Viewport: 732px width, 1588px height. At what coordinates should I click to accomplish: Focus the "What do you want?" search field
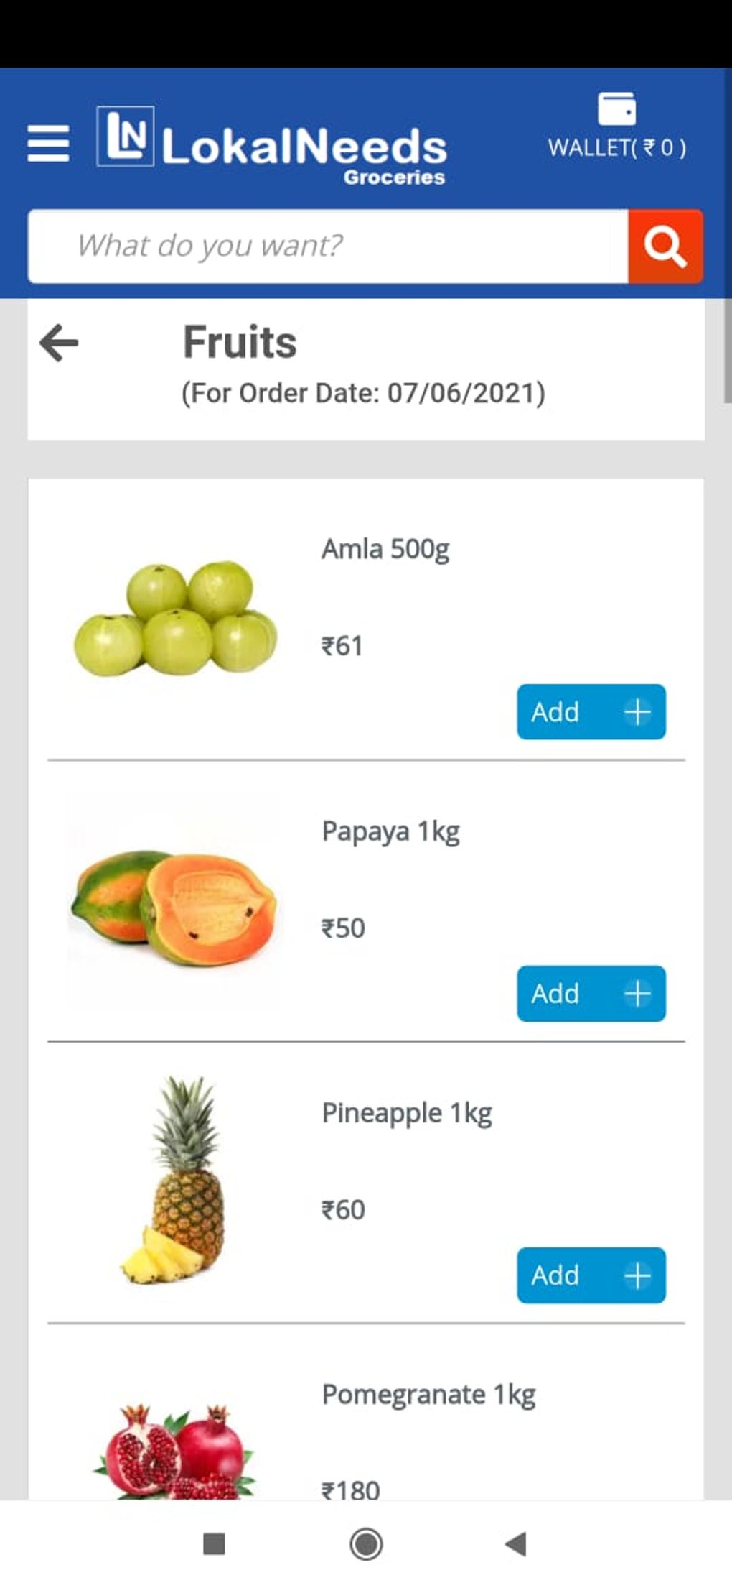327,246
